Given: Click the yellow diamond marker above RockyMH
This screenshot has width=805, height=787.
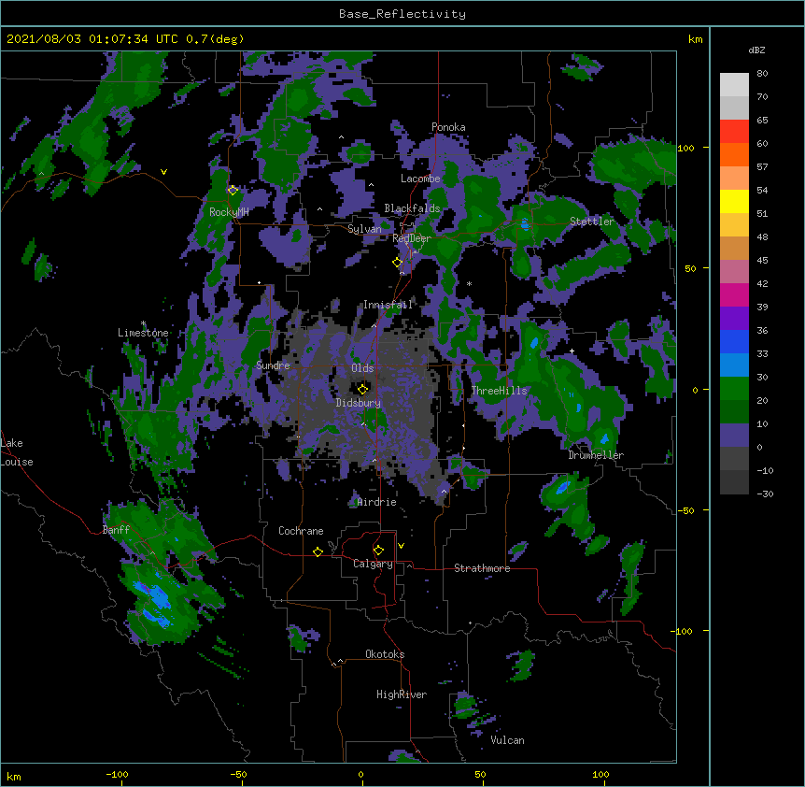Looking at the screenshot, I should pos(233,191).
